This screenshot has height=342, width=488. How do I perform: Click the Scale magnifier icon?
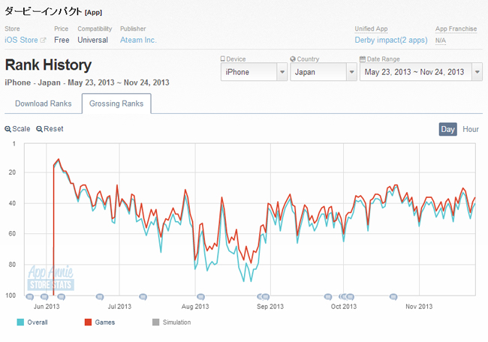pyautogui.click(x=8, y=129)
